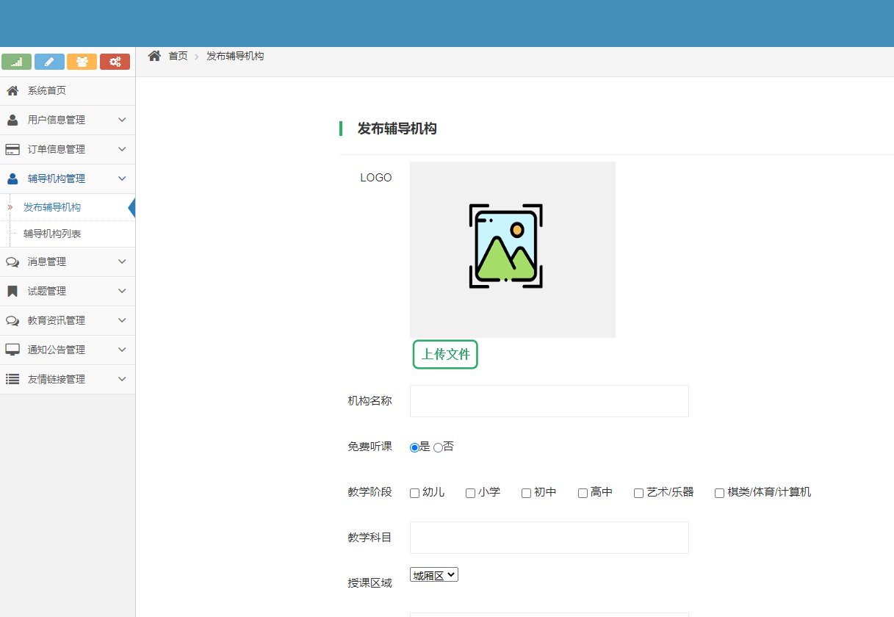
Task: Click the house icon beside 系统首页
Action: (12, 90)
